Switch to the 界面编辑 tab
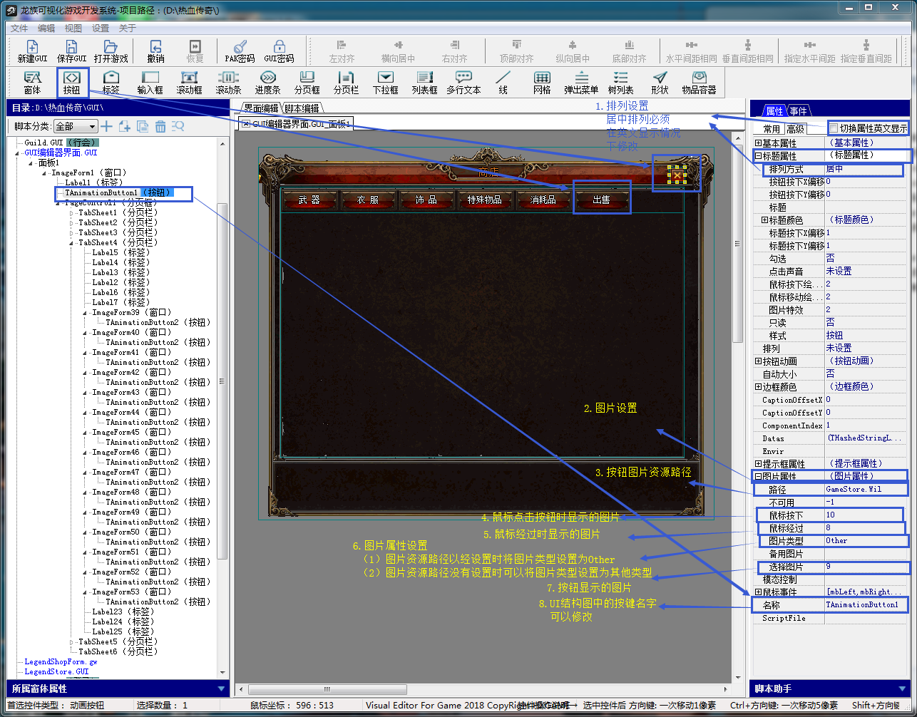Viewport: 917px width, 717px height. coord(261,108)
